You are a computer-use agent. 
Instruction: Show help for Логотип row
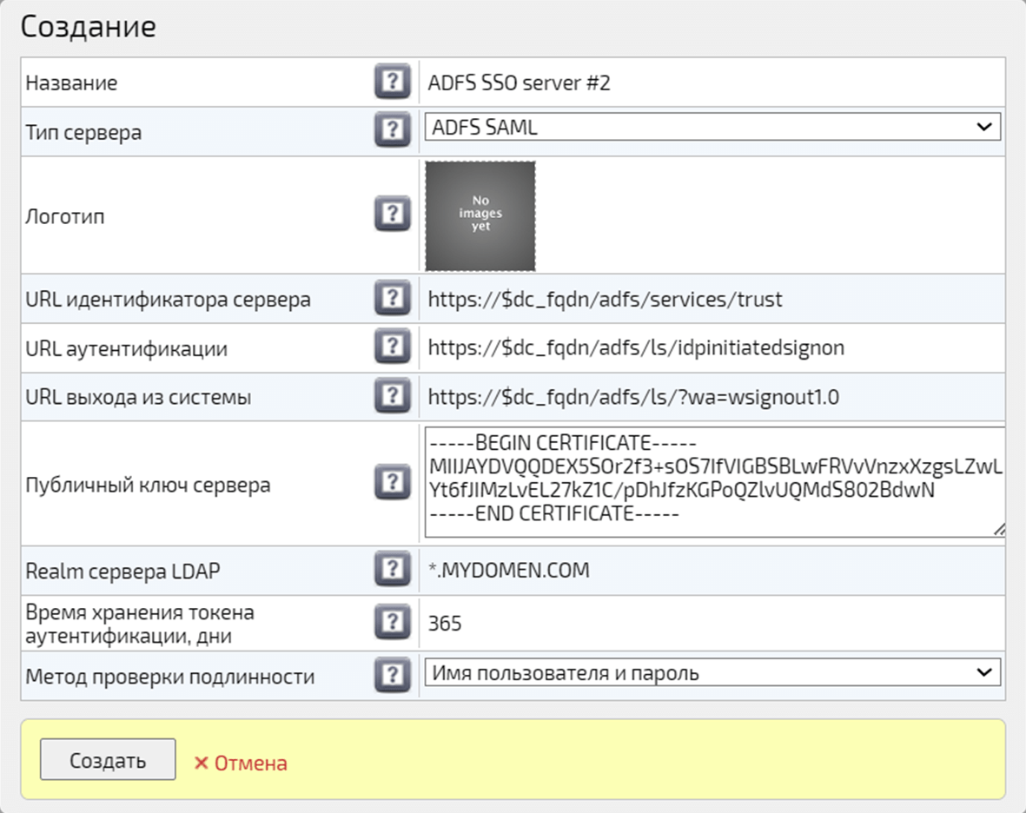(392, 215)
